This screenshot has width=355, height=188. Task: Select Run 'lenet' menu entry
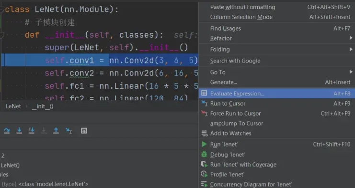pos(276,144)
